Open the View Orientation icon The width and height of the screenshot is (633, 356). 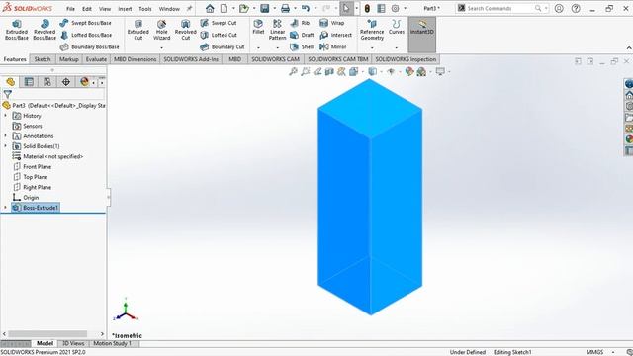[x=354, y=72]
